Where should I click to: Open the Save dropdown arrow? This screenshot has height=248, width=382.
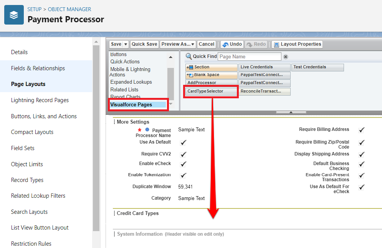pos(126,44)
